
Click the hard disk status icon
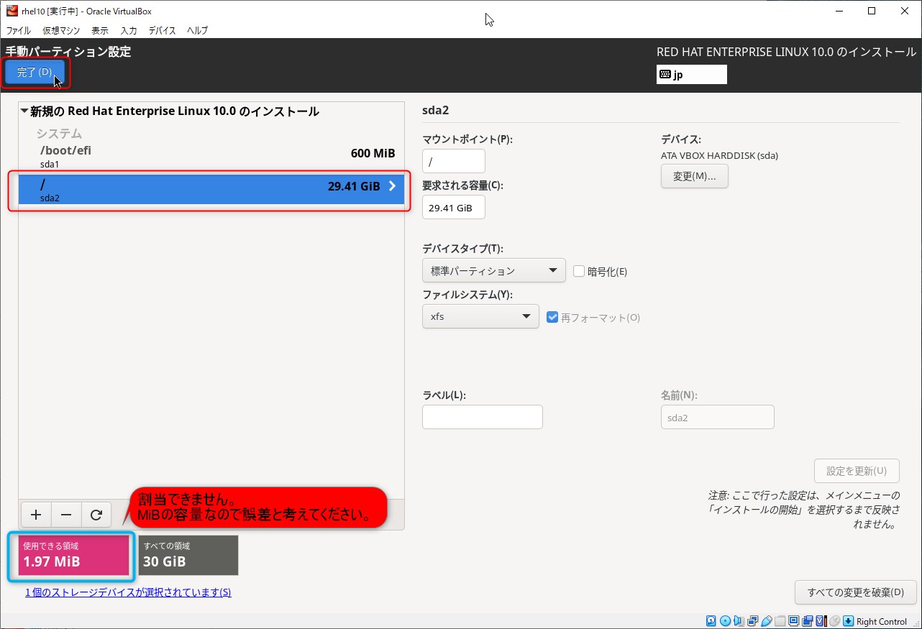pos(711,621)
